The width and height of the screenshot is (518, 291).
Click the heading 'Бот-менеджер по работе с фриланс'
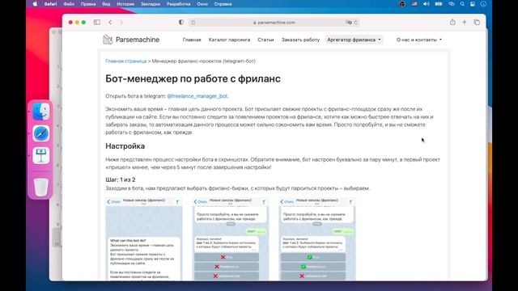193,79
